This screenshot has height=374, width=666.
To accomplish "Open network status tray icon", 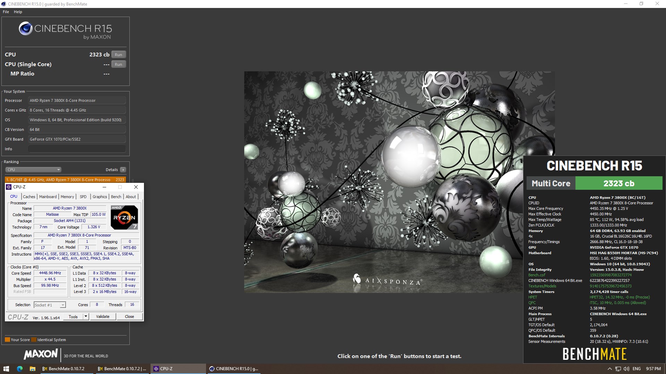I will [x=618, y=369].
